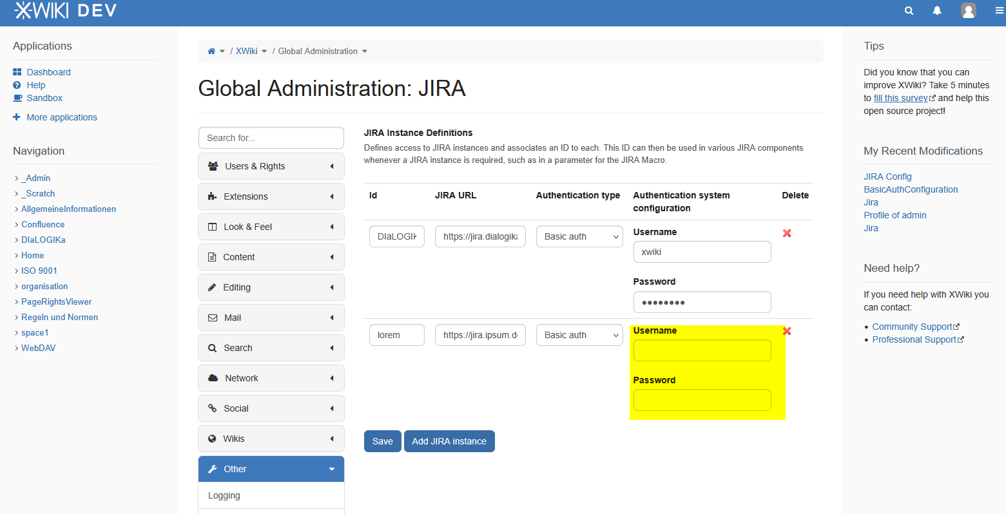Image resolution: width=1006 pixels, height=514 pixels.
Task: Open Profile of admin from My Recent Modifications
Action: tap(895, 215)
